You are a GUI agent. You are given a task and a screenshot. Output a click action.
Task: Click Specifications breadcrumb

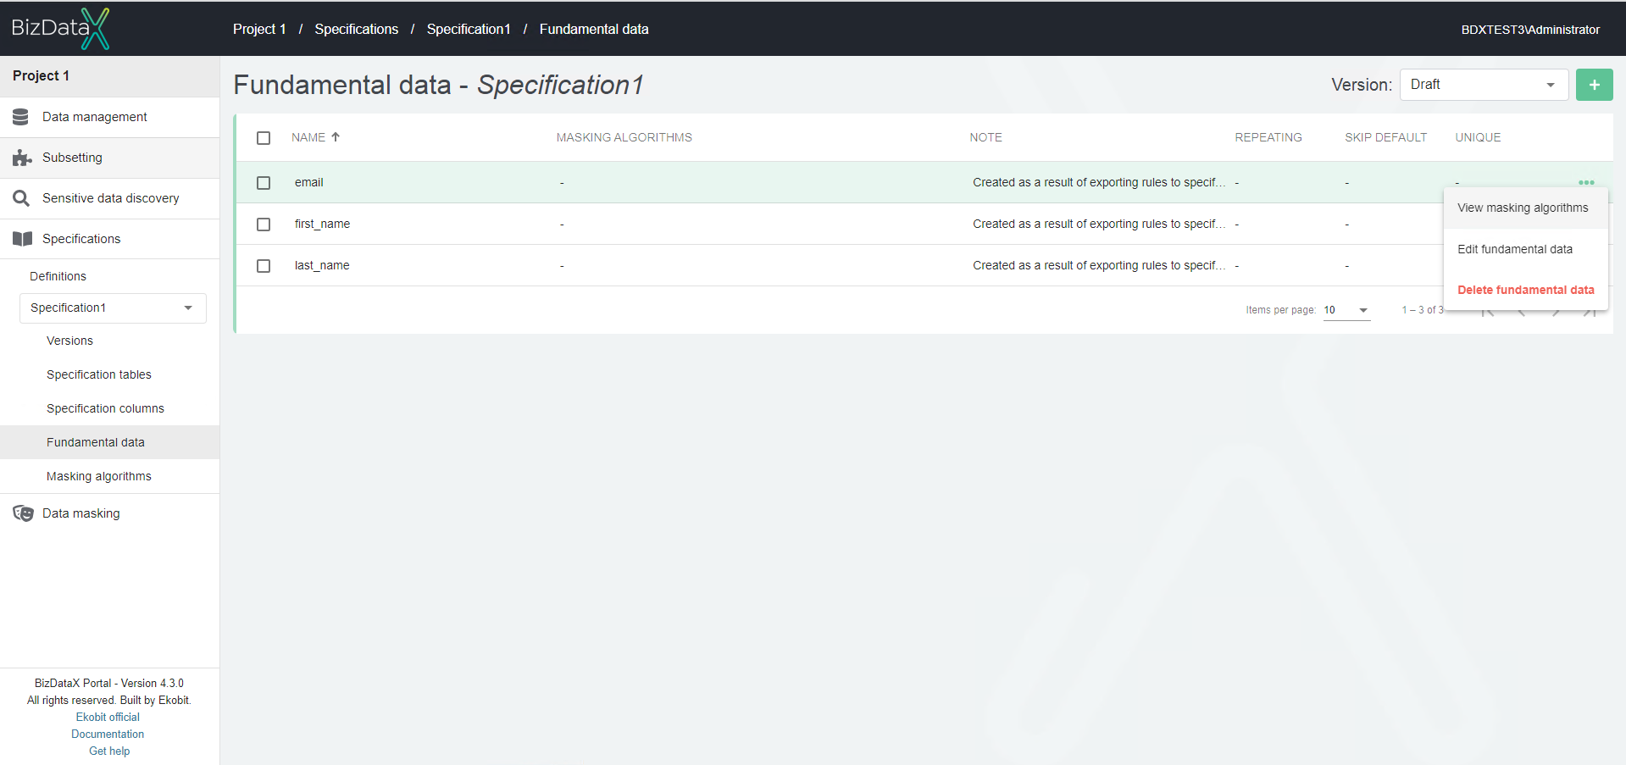[x=356, y=29]
